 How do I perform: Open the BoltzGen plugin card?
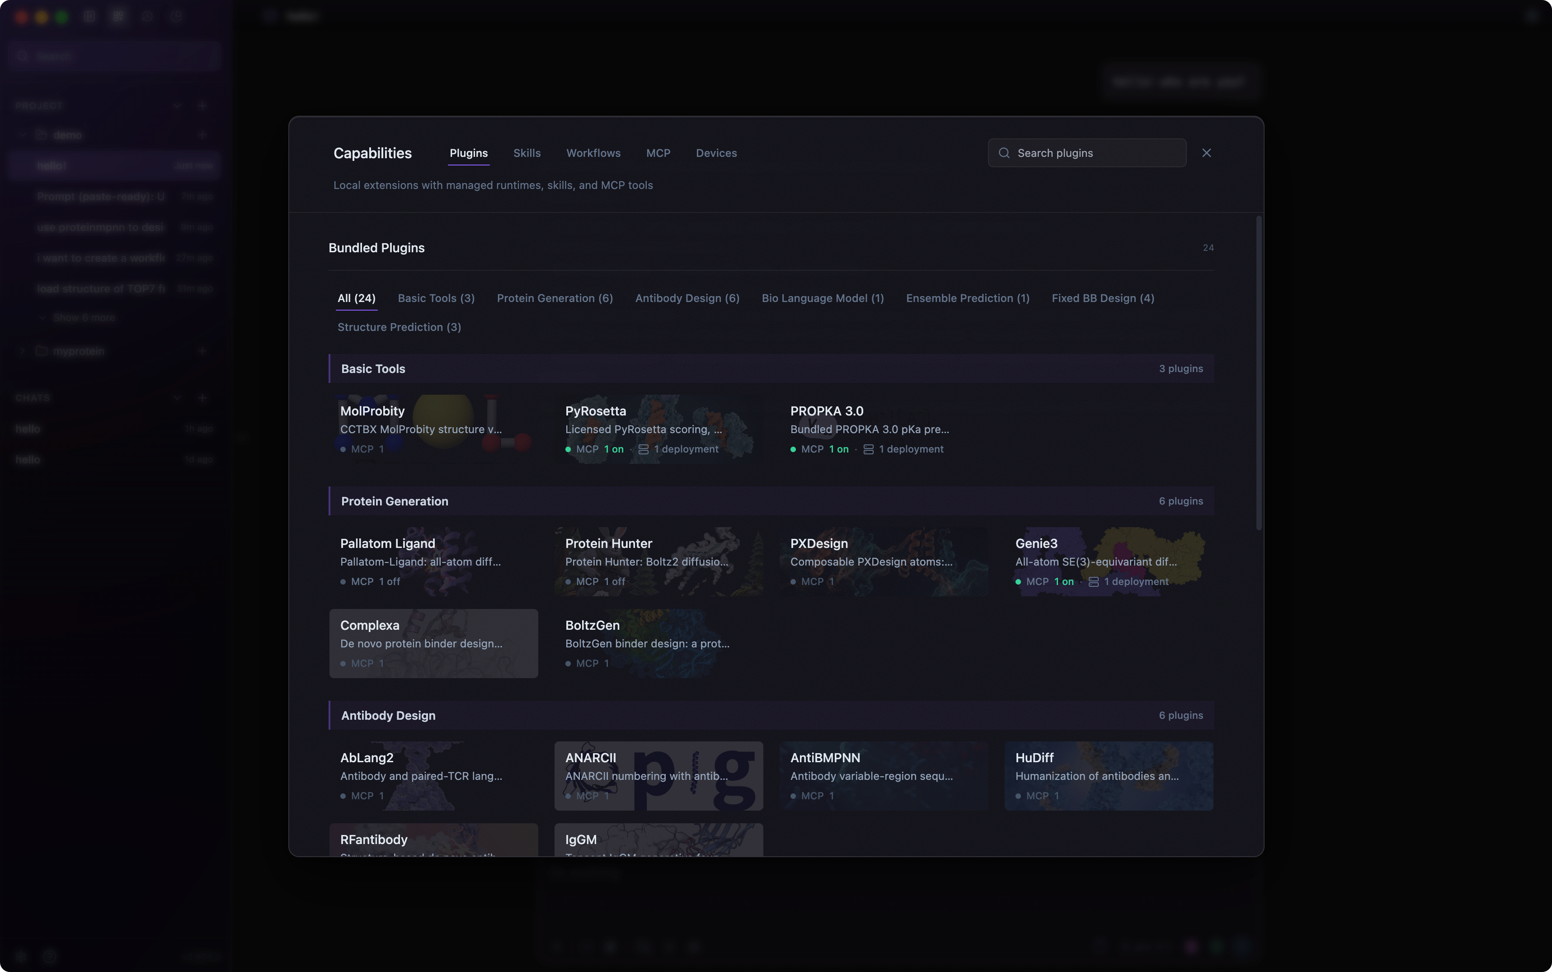tap(658, 643)
